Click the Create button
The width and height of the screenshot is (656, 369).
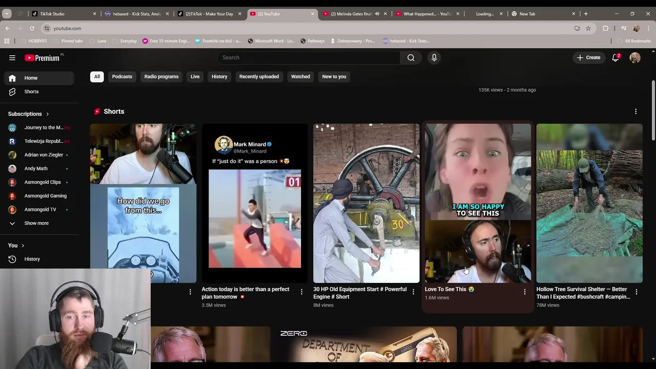(588, 57)
